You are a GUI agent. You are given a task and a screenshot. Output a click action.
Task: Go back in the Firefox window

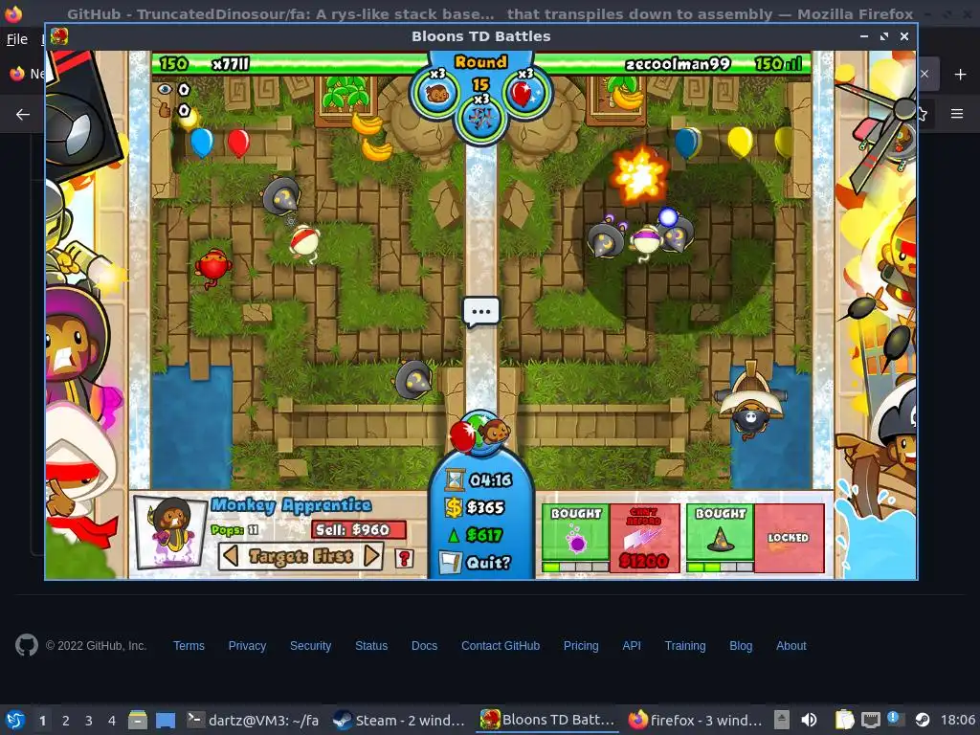(23, 115)
